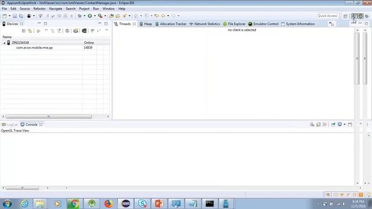Select the ZF62234JX9 device row
The height and width of the screenshot is (209, 372).
pyautogui.click(x=55, y=42)
